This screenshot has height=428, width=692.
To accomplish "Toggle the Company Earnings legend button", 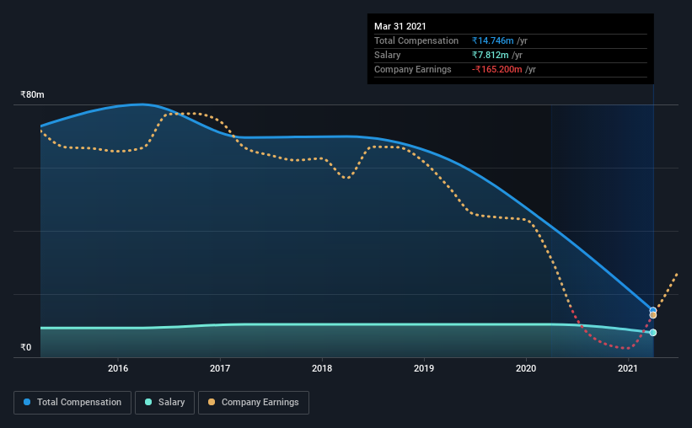I will 254,403.
